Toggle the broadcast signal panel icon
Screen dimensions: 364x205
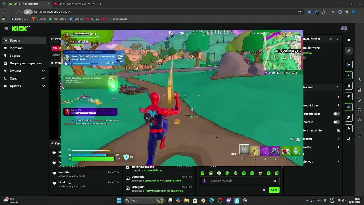tap(349, 107)
